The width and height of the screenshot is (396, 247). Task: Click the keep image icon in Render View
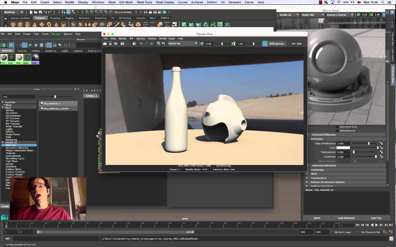pyautogui.click(x=158, y=44)
